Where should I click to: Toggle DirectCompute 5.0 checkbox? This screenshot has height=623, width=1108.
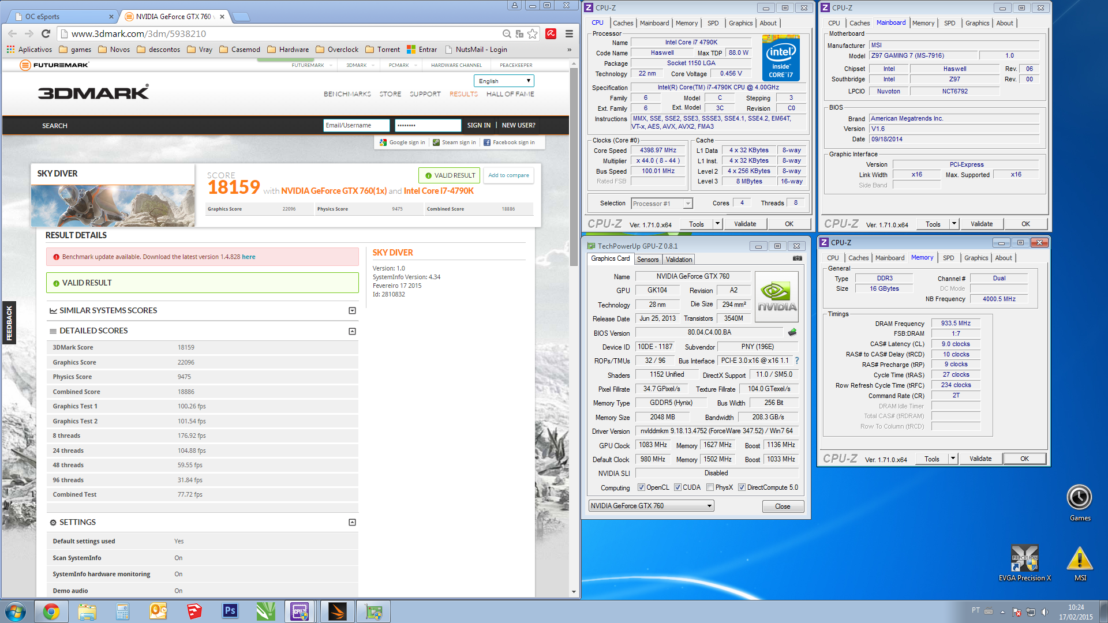(742, 487)
